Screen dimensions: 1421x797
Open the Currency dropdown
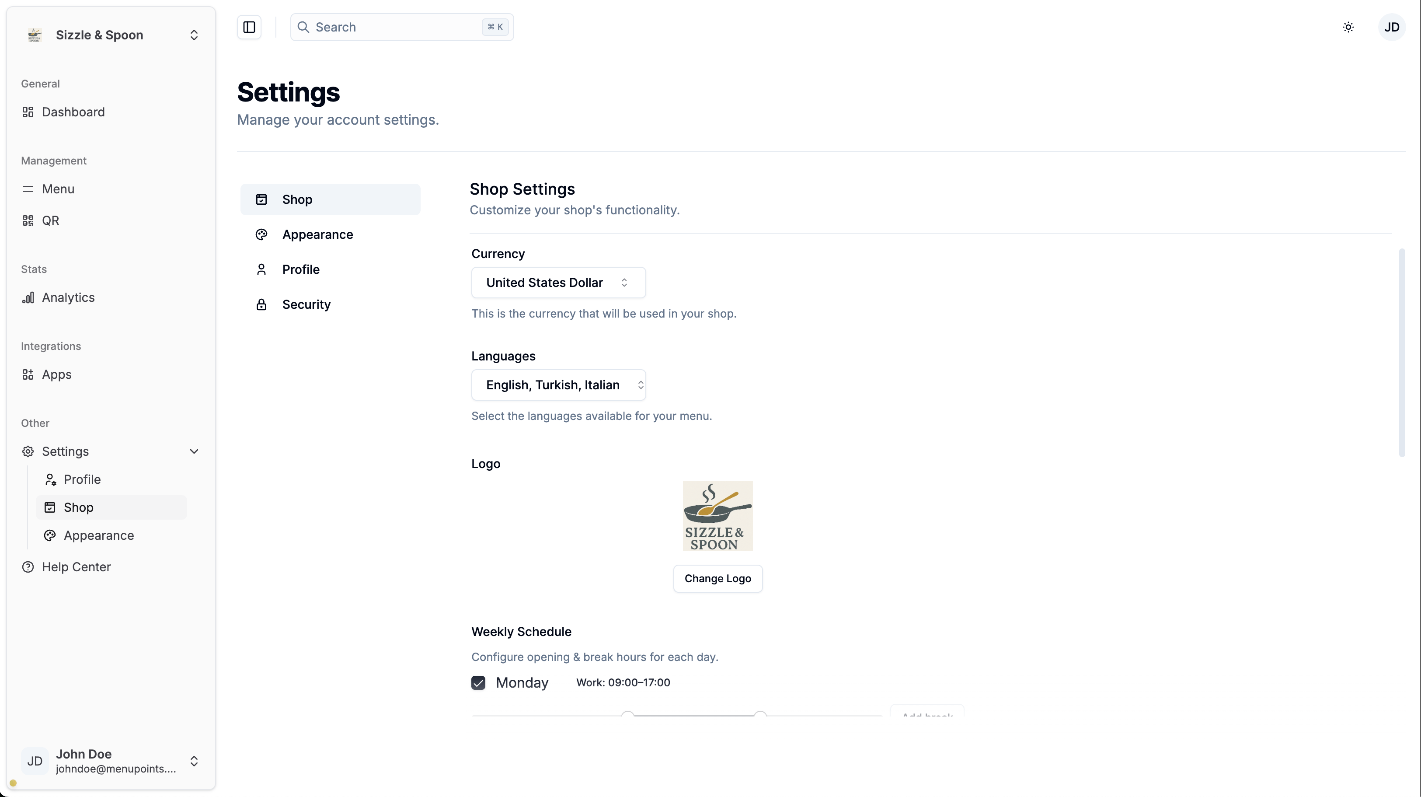558,283
